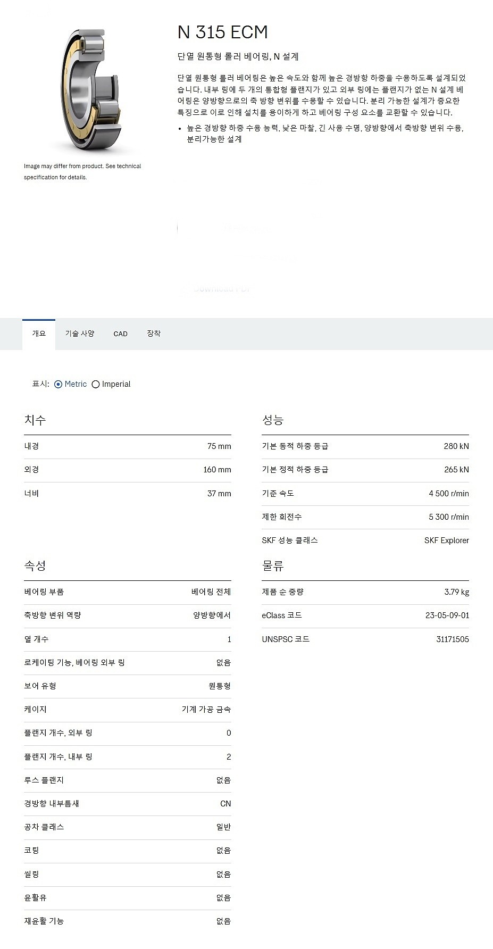
Task: Click the SKF Explorer performance class value
Action: 447,540
